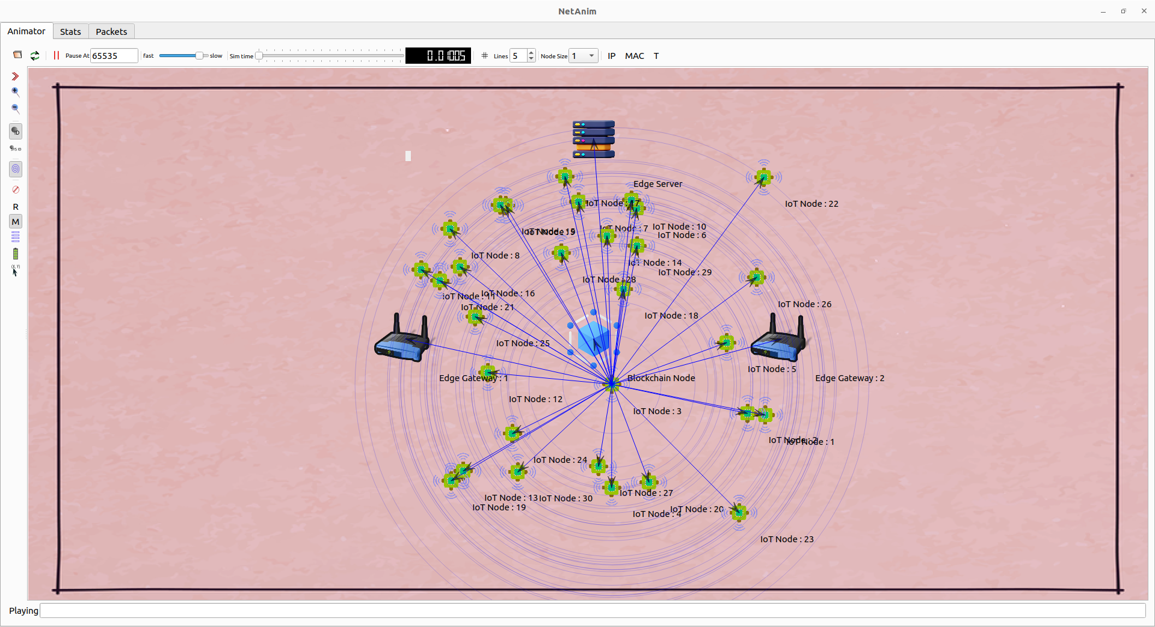The width and height of the screenshot is (1155, 627).
Task: Show the battery capacity icon
Action: click(16, 254)
